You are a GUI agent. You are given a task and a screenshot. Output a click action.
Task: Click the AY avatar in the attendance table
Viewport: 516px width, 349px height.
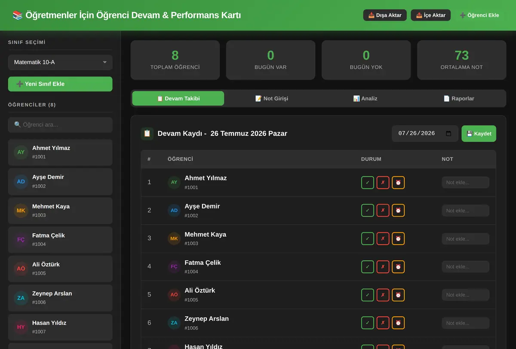(x=174, y=182)
